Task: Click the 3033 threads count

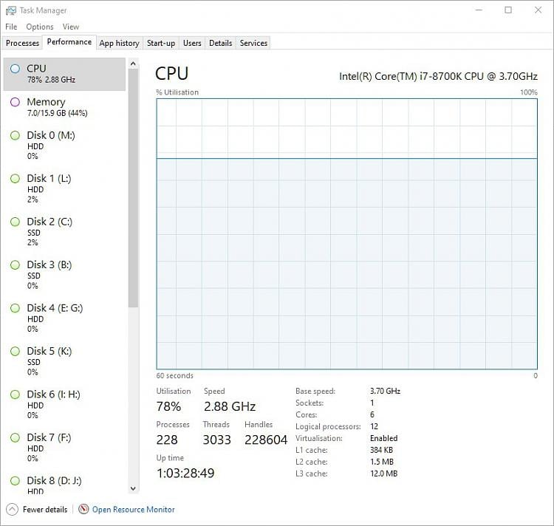Action: pyautogui.click(x=216, y=440)
